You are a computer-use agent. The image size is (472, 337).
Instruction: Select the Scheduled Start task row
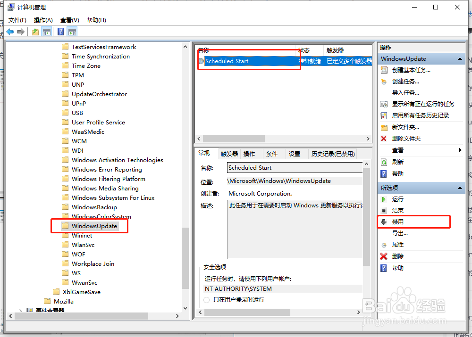[285, 61]
